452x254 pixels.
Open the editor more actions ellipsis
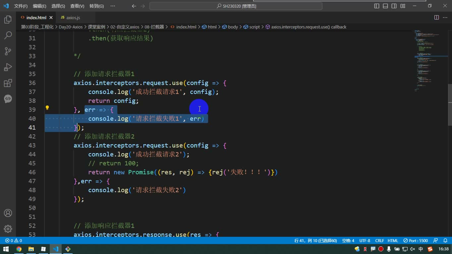(x=445, y=18)
